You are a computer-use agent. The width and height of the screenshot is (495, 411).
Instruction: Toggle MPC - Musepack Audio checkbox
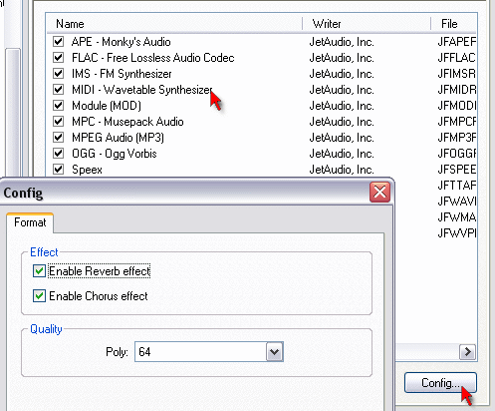pos(59,122)
